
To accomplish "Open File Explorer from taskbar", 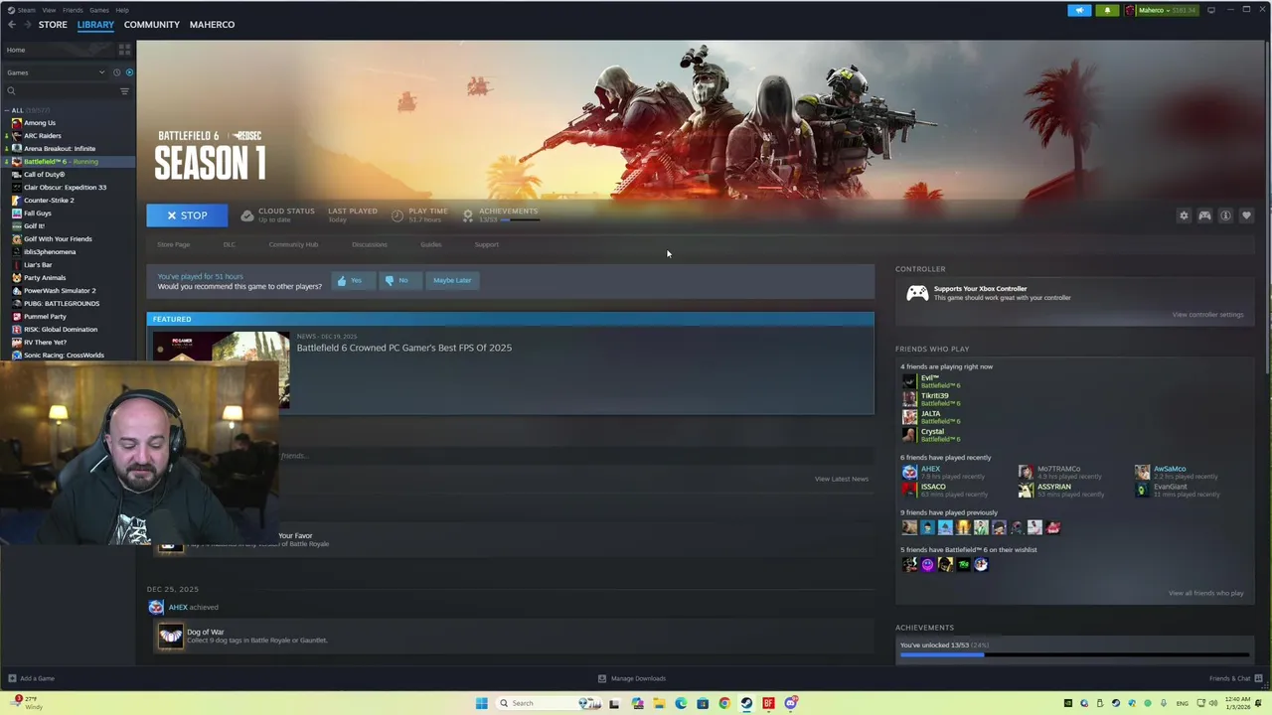I will point(659,704).
